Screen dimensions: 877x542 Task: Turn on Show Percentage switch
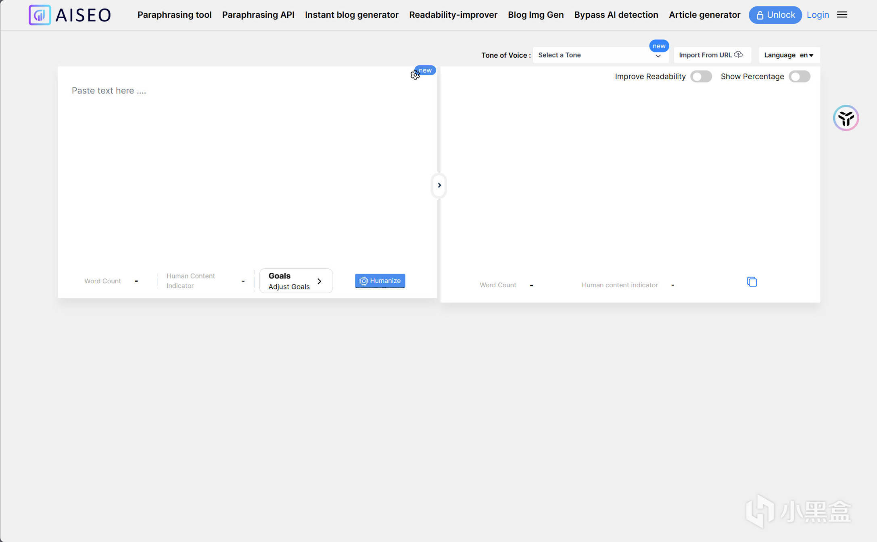click(x=799, y=77)
